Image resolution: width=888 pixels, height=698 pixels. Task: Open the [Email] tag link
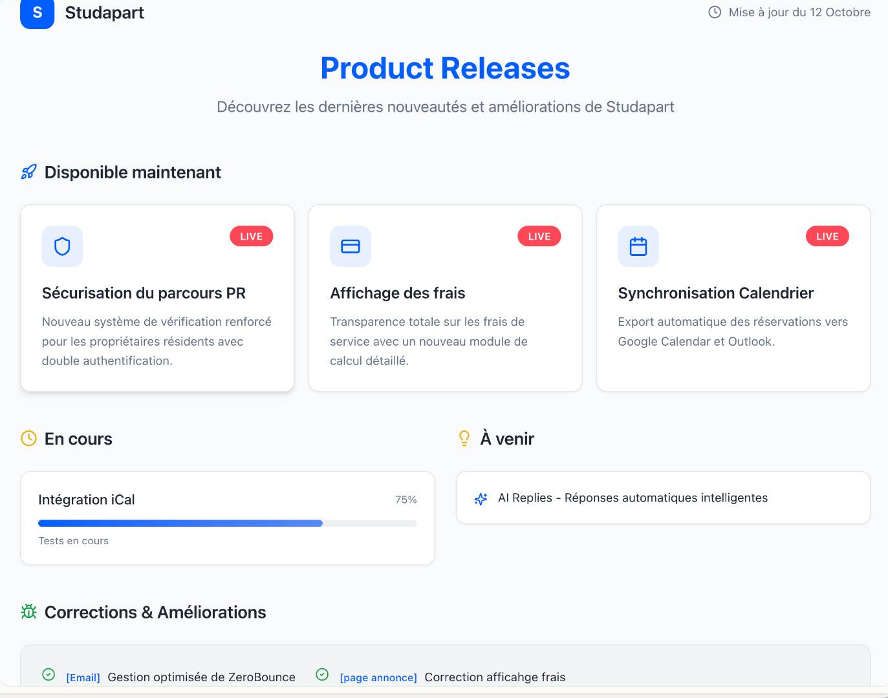pos(83,677)
